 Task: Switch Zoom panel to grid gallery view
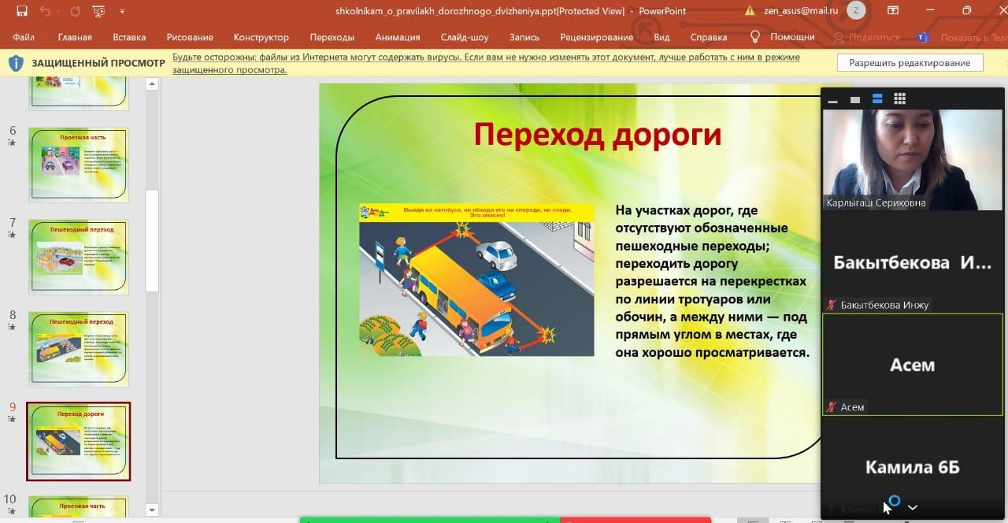click(x=899, y=99)
